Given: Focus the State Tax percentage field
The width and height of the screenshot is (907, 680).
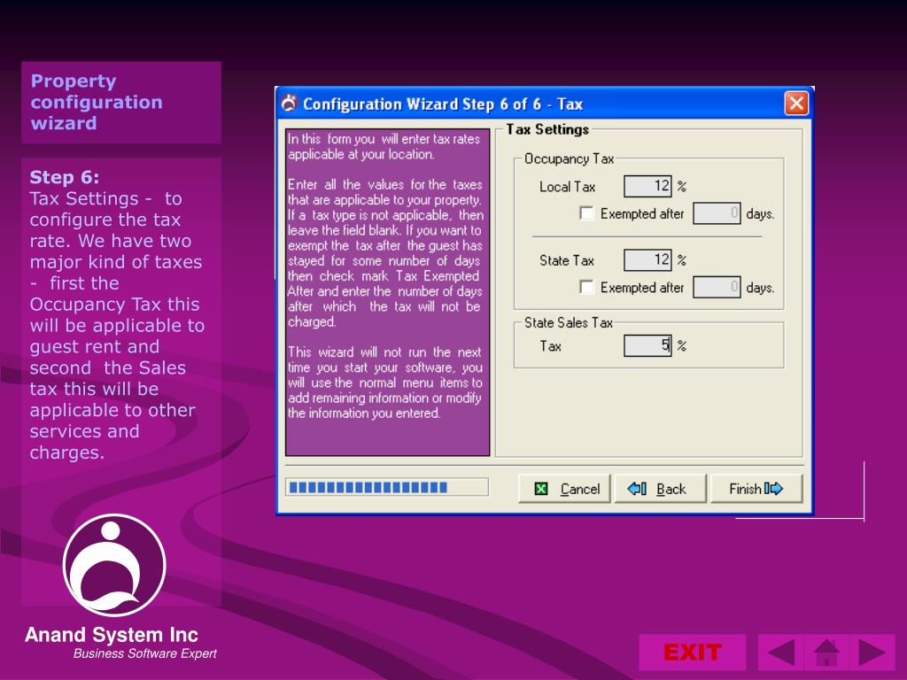Looking at the screenshot, I should click(x=647, y=259).
